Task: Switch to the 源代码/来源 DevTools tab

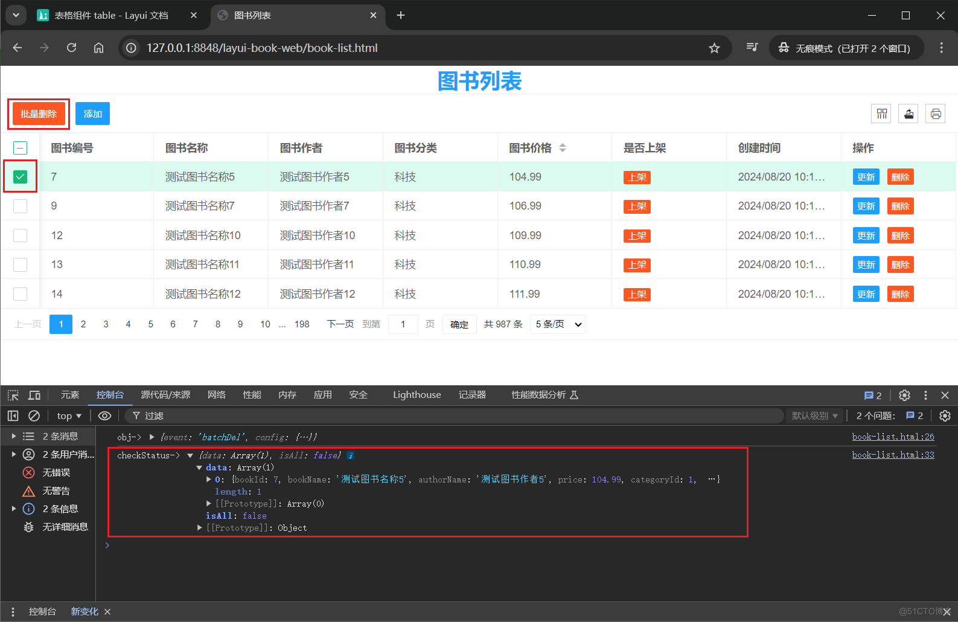Action: click(165, 395)
